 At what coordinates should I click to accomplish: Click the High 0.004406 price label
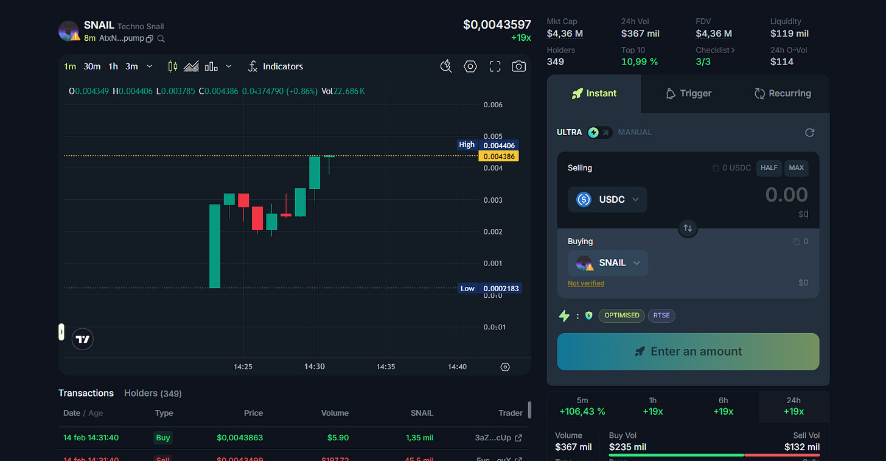489,145
